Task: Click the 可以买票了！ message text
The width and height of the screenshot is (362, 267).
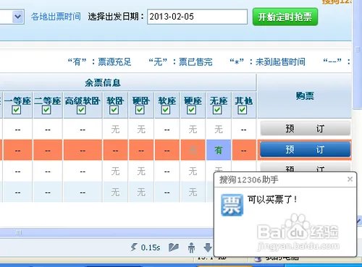Action: tap(272, 200)
